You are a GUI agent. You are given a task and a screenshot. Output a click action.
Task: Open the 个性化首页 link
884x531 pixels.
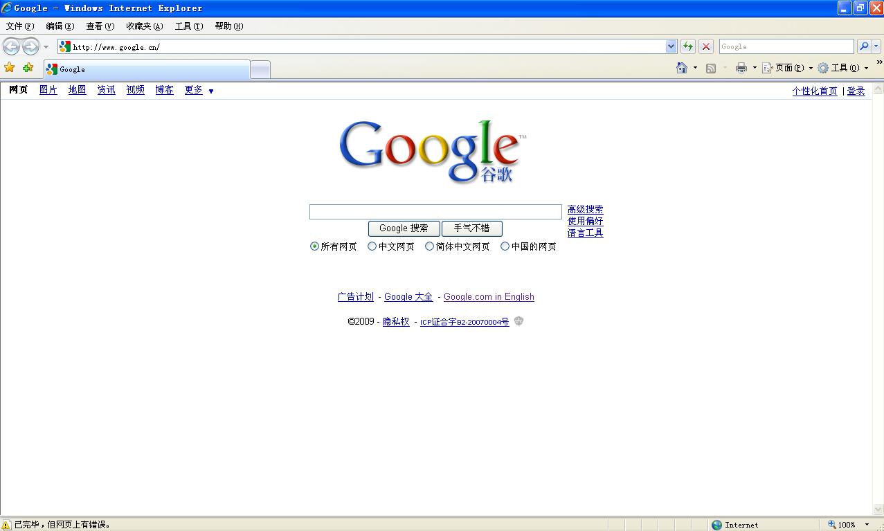(815, 91)
